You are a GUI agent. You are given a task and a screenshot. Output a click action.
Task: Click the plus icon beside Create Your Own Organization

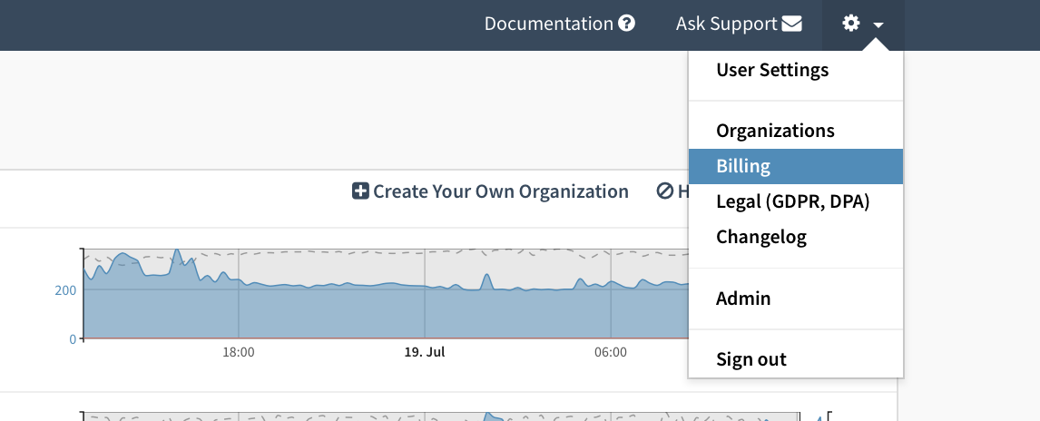(360, 191)
